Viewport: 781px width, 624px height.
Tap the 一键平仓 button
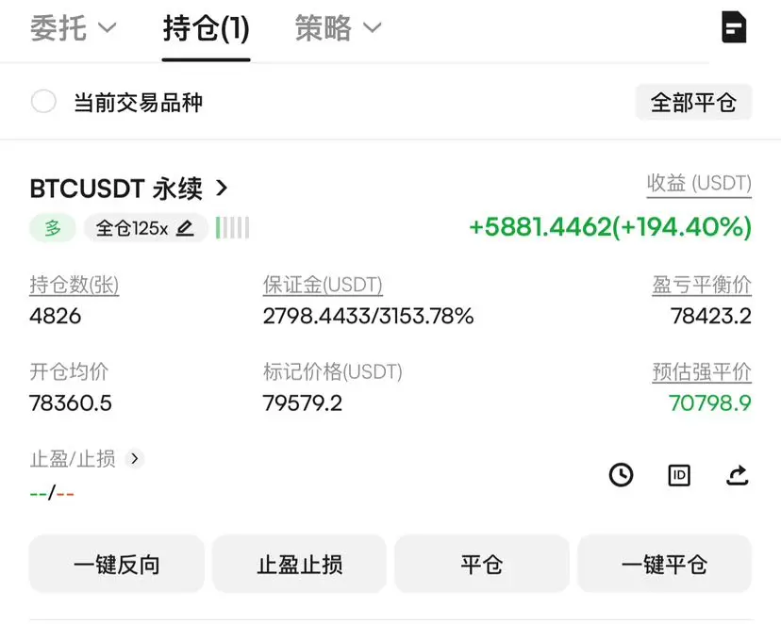click(x=664, y=565)
